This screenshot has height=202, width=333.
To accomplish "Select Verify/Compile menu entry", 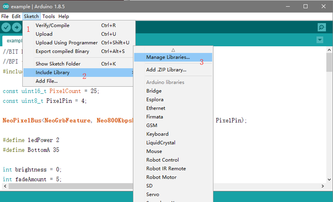I will [x=52, y=25].
